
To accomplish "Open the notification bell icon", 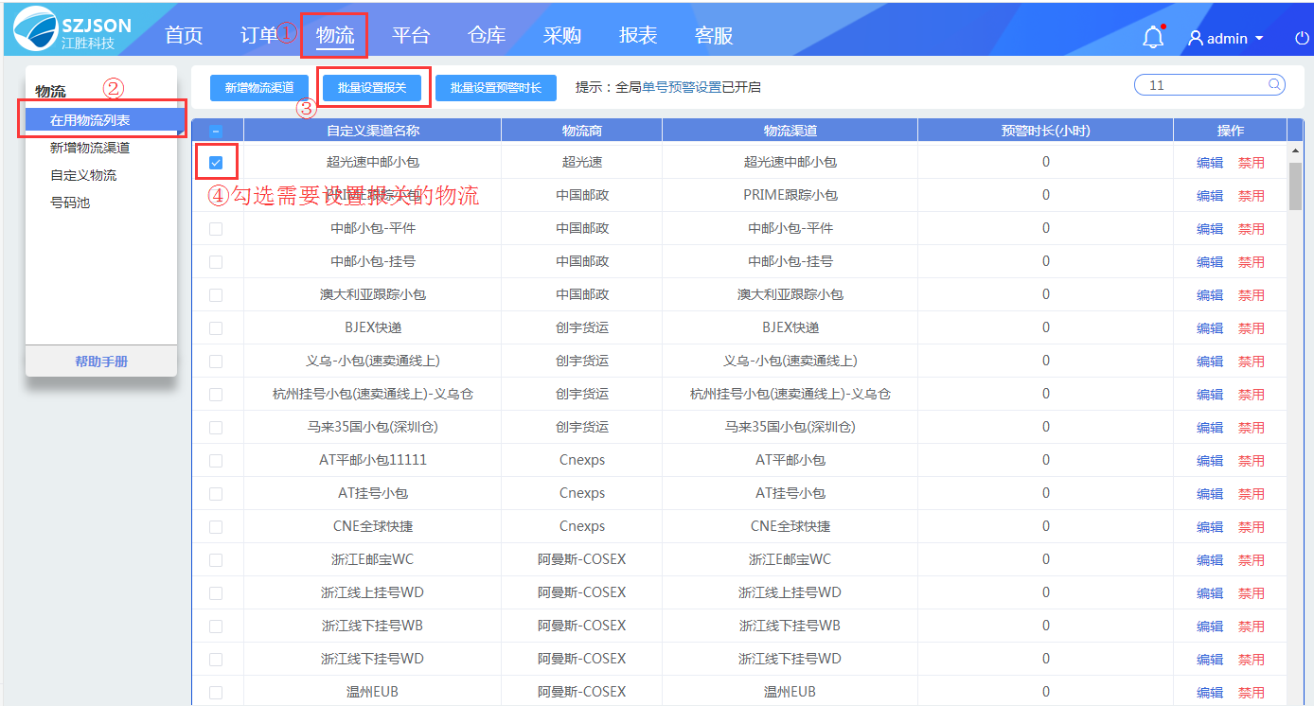I will (x=1152, y=37).
